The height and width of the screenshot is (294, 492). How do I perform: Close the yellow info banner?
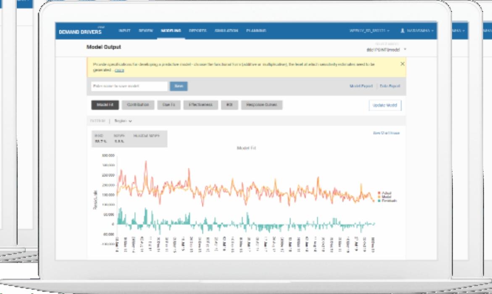(402, 64)
